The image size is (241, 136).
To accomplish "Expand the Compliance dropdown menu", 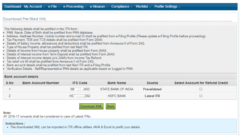I will (122, 6).
